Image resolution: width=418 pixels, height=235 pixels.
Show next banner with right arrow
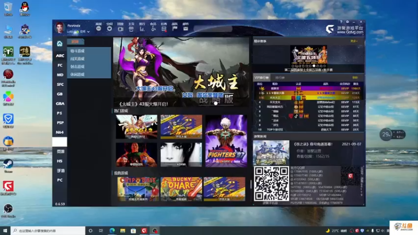click(244, 73)
